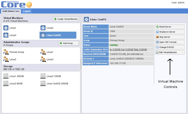The image size is (188, 114).
Task: Click the Change DVD/CD button
Action: (x=169, y=47)
